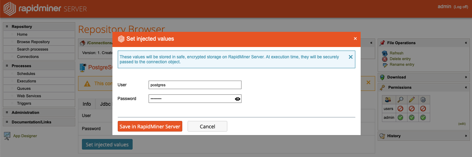Open Triggers under Processes

tap(24, 103)
